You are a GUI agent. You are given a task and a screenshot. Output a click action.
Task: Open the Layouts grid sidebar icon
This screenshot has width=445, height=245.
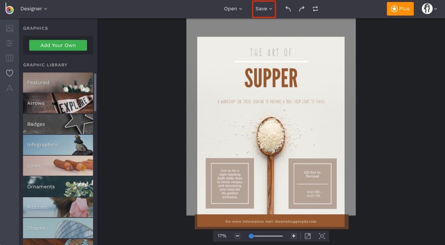tap(9, 58)
